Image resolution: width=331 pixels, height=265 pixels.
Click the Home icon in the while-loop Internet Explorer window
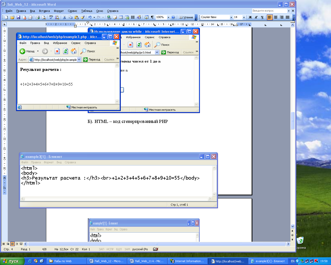coord(147,45)
